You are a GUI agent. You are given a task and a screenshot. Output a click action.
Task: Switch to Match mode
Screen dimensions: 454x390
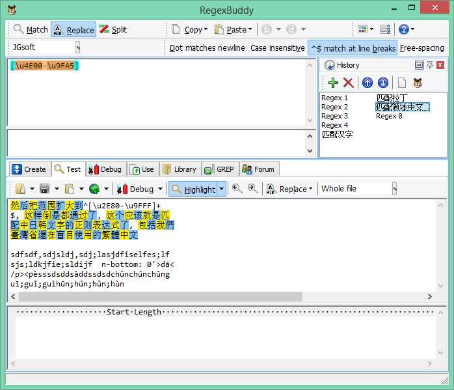coord(31,29)
